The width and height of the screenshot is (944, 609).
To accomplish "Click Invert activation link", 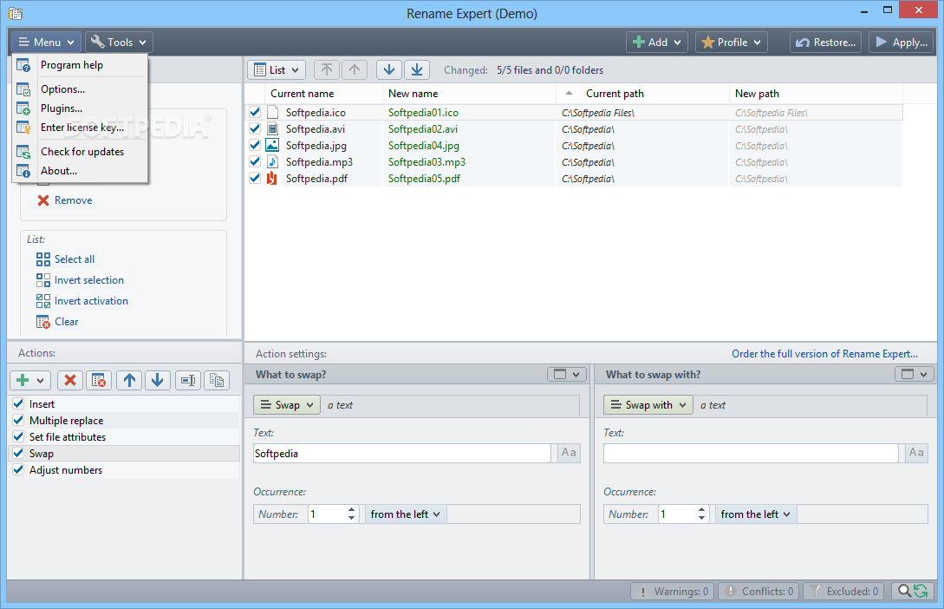I will 91,301.
